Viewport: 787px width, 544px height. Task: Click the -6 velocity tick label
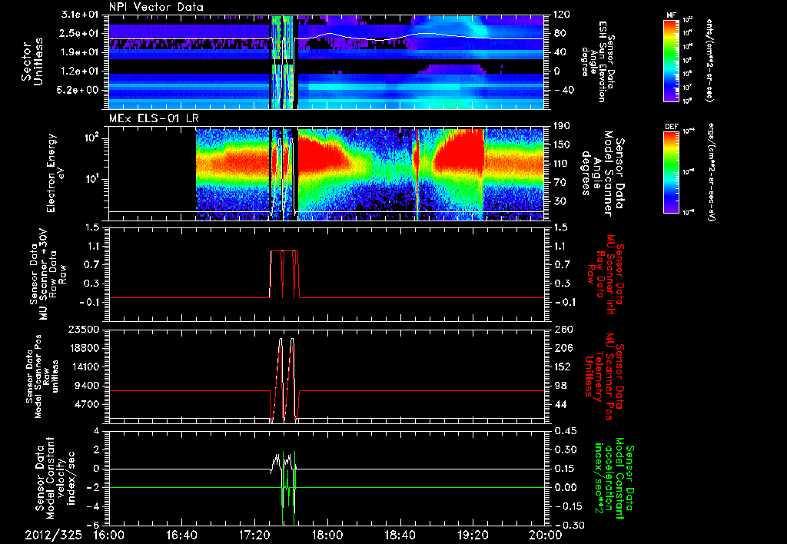(95, 526)
